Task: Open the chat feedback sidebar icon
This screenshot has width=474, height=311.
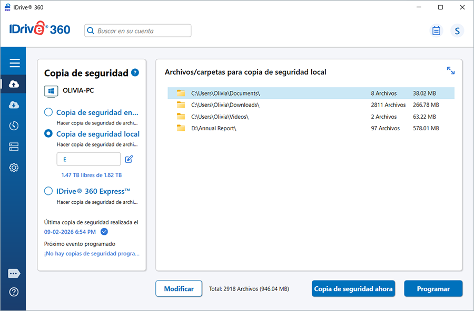Action: (14, 273)
